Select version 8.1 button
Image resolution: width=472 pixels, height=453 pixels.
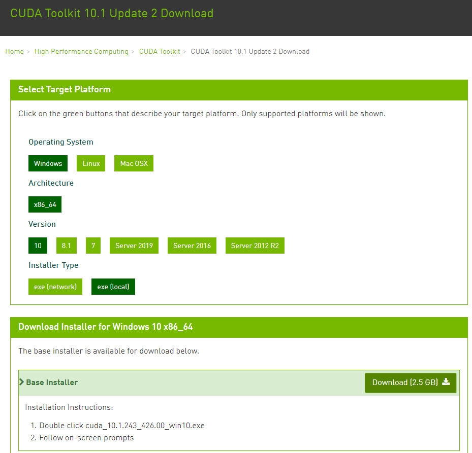[x=67, y=246]
